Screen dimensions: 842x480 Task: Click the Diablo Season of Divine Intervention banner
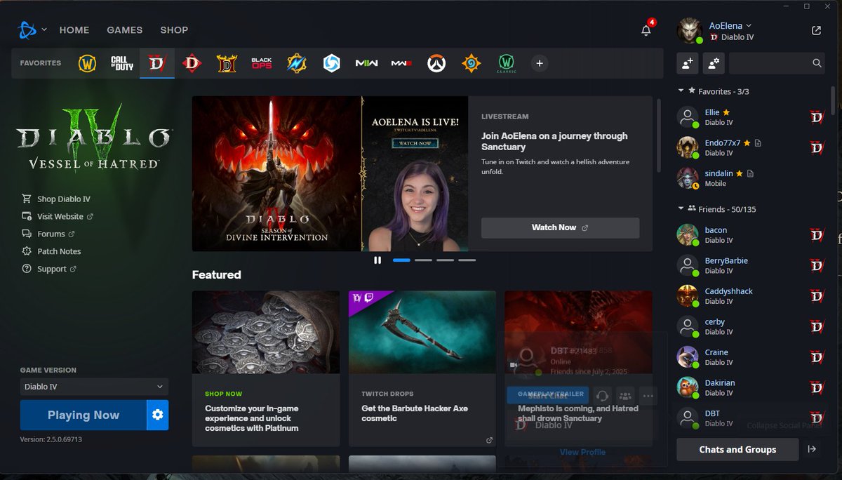(276, 174)
